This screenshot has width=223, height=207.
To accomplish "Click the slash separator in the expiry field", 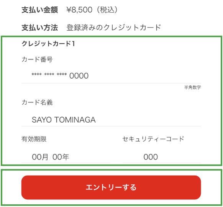I will (x=50, y=157).
